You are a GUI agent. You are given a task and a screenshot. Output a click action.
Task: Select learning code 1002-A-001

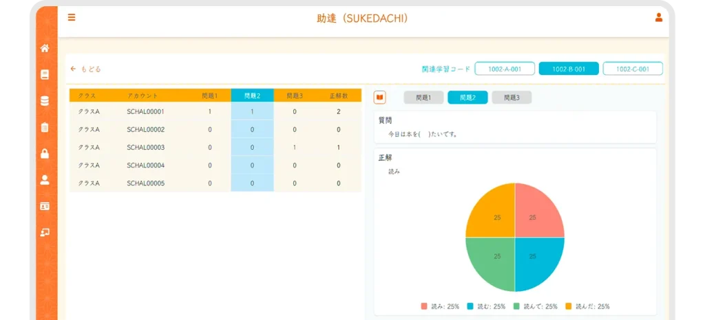tap(505, 69)
